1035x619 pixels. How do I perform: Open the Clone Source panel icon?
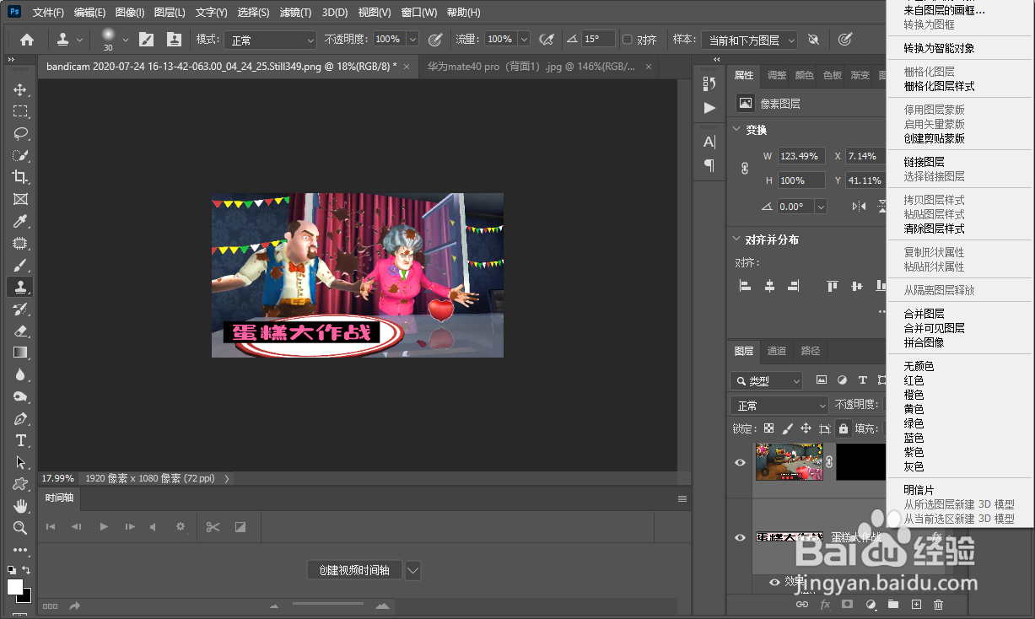(174, 40)
